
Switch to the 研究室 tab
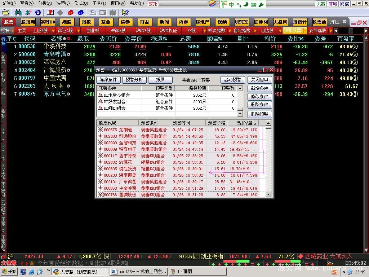[x=242, y=22]
